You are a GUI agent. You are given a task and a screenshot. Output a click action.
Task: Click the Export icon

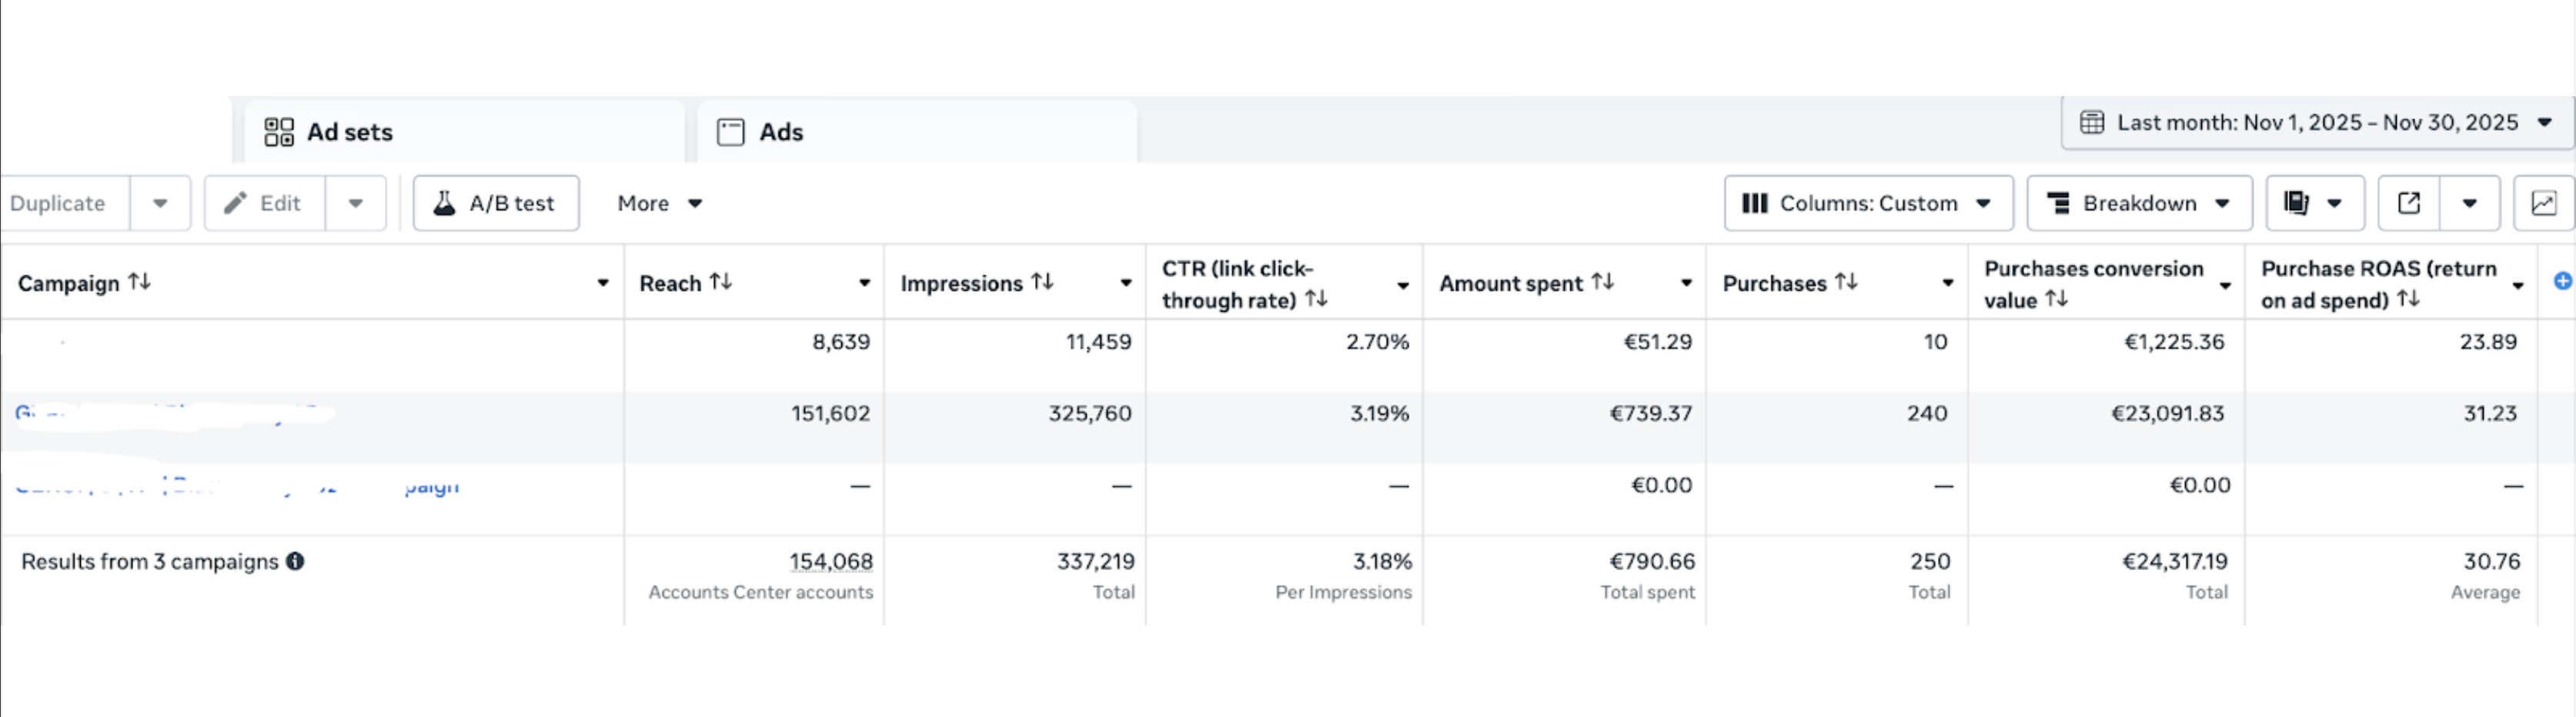pos(2409,202)
